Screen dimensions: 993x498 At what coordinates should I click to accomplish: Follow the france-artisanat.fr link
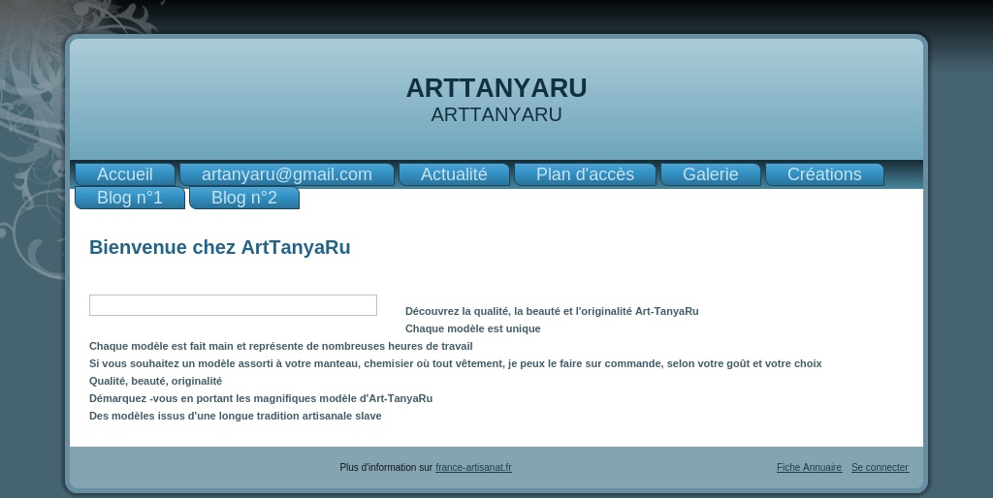[473, 468]
